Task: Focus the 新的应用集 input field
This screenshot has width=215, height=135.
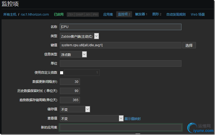Action: 121,127
